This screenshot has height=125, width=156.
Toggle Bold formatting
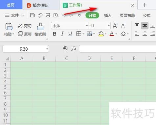(55, 34)
